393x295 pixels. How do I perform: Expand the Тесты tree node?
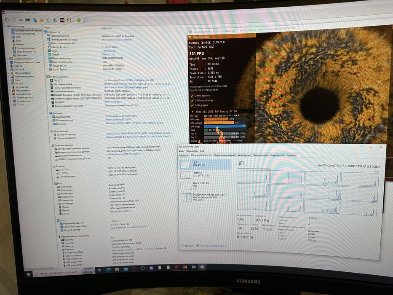tap(10, 105)
